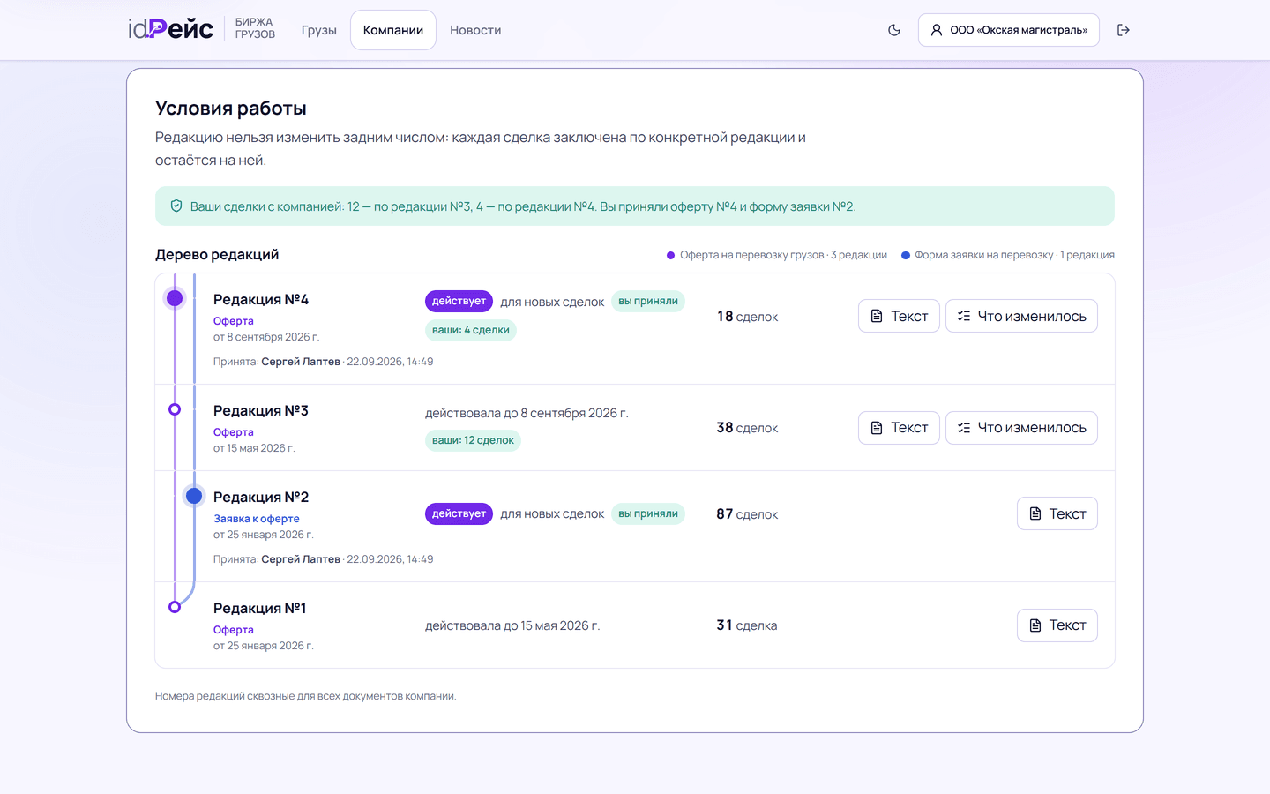Click the ваши: 12 сделок badge

click(x=473, y=440)
